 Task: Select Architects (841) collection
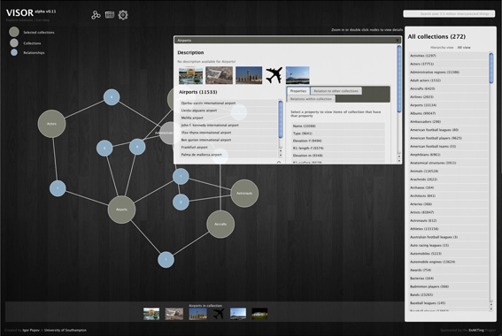[448, 195]
